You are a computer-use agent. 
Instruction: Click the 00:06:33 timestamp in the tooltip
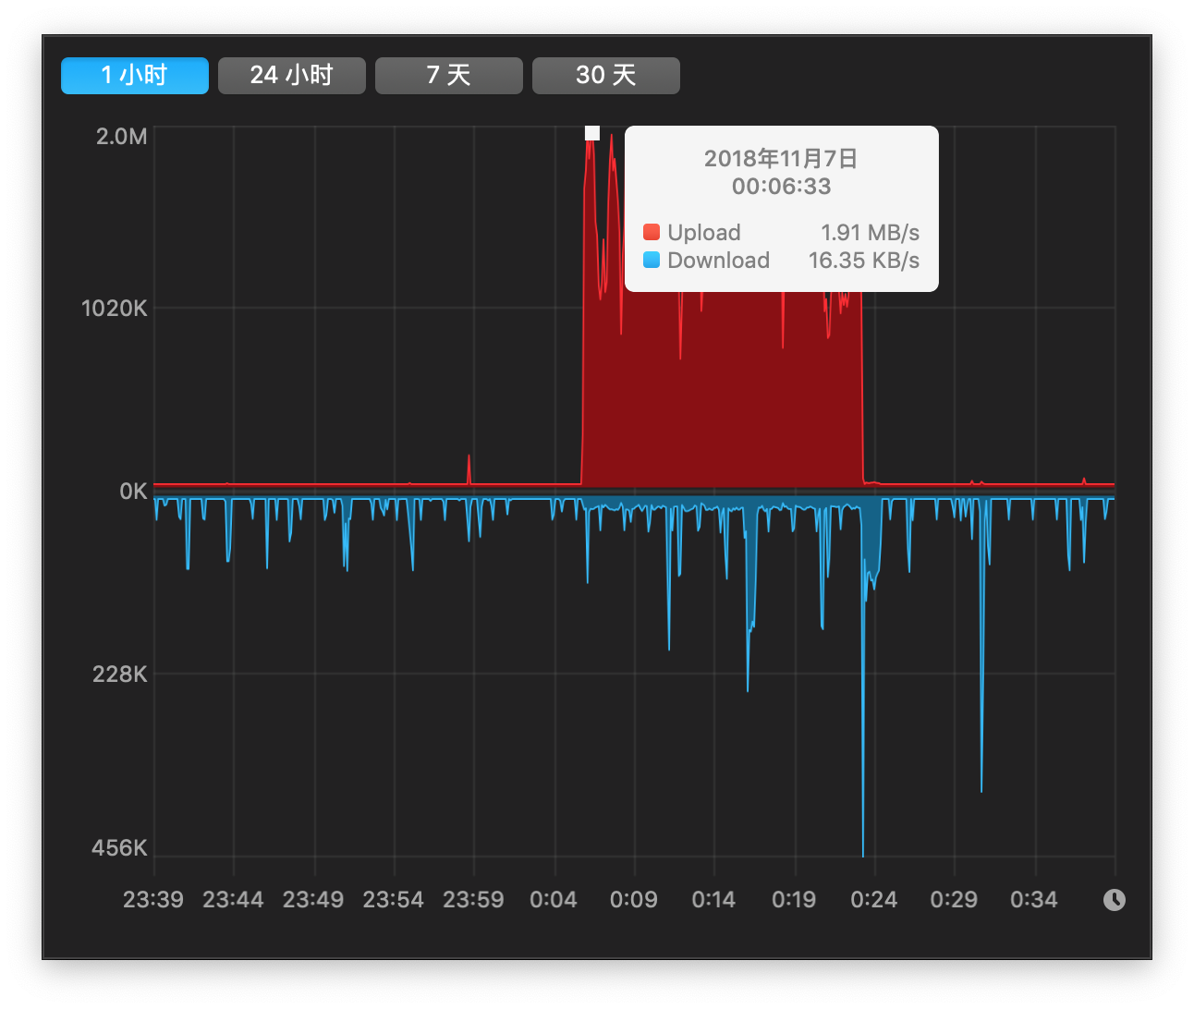point(781,187)
